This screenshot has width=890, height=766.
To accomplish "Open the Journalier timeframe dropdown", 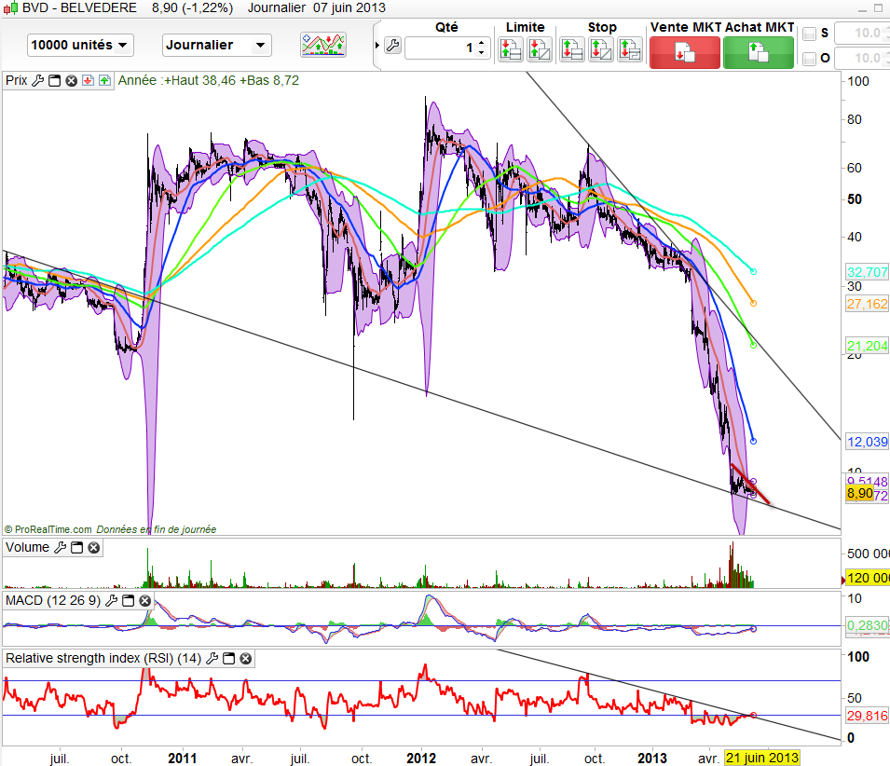I will 216,45.
